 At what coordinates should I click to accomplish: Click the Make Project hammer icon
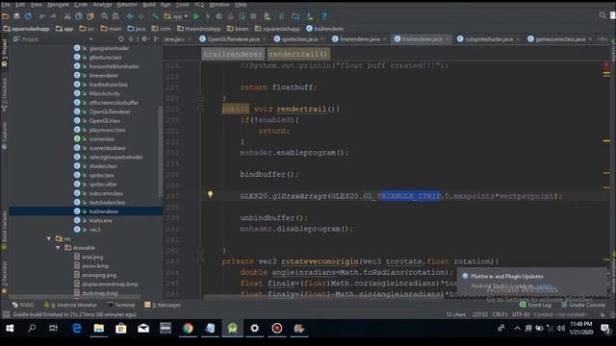[x=156, y=16]
